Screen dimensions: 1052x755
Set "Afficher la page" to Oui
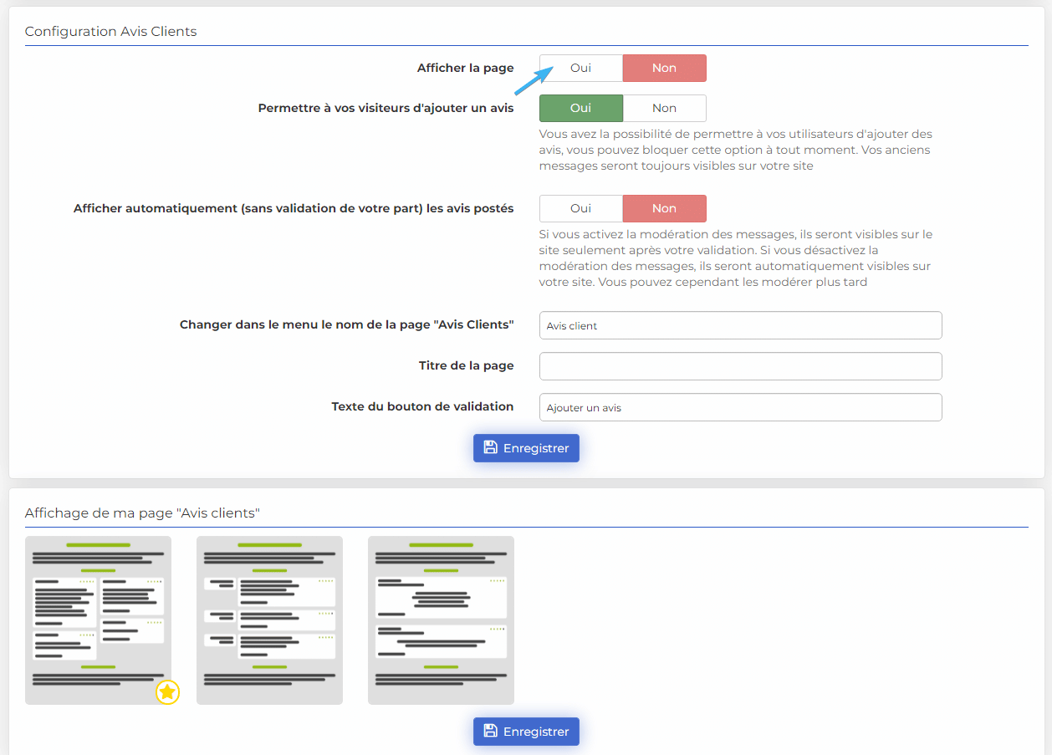(581, 69)
